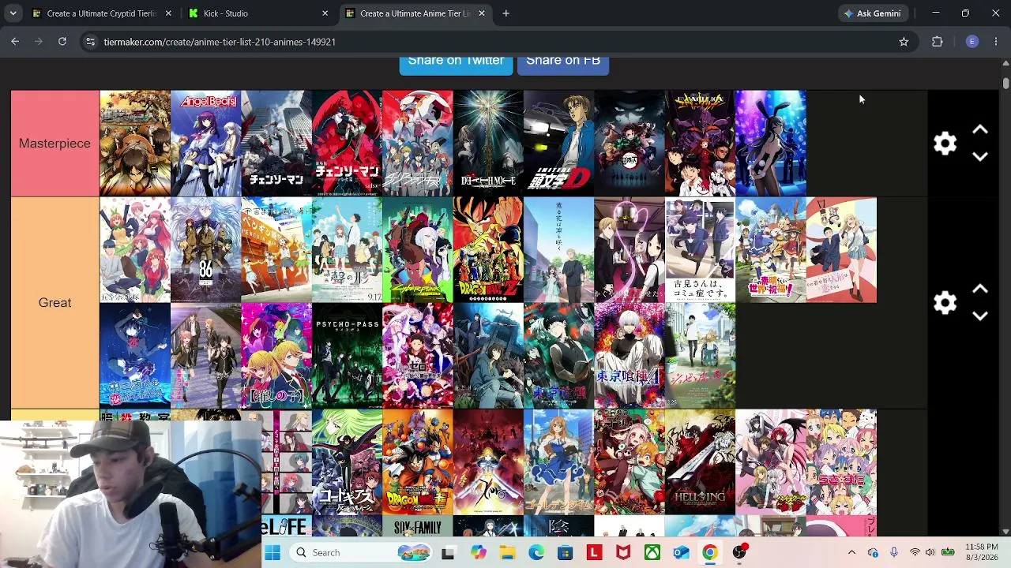Open File Explorer from the taskbar

pyautogui.click(x=507, y=553)
